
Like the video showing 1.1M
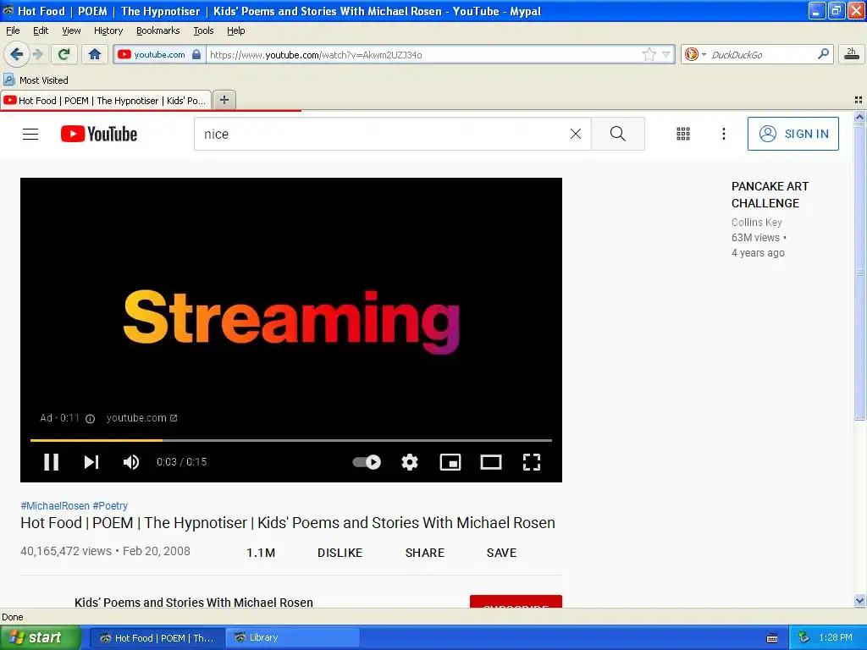click(261, 553)
